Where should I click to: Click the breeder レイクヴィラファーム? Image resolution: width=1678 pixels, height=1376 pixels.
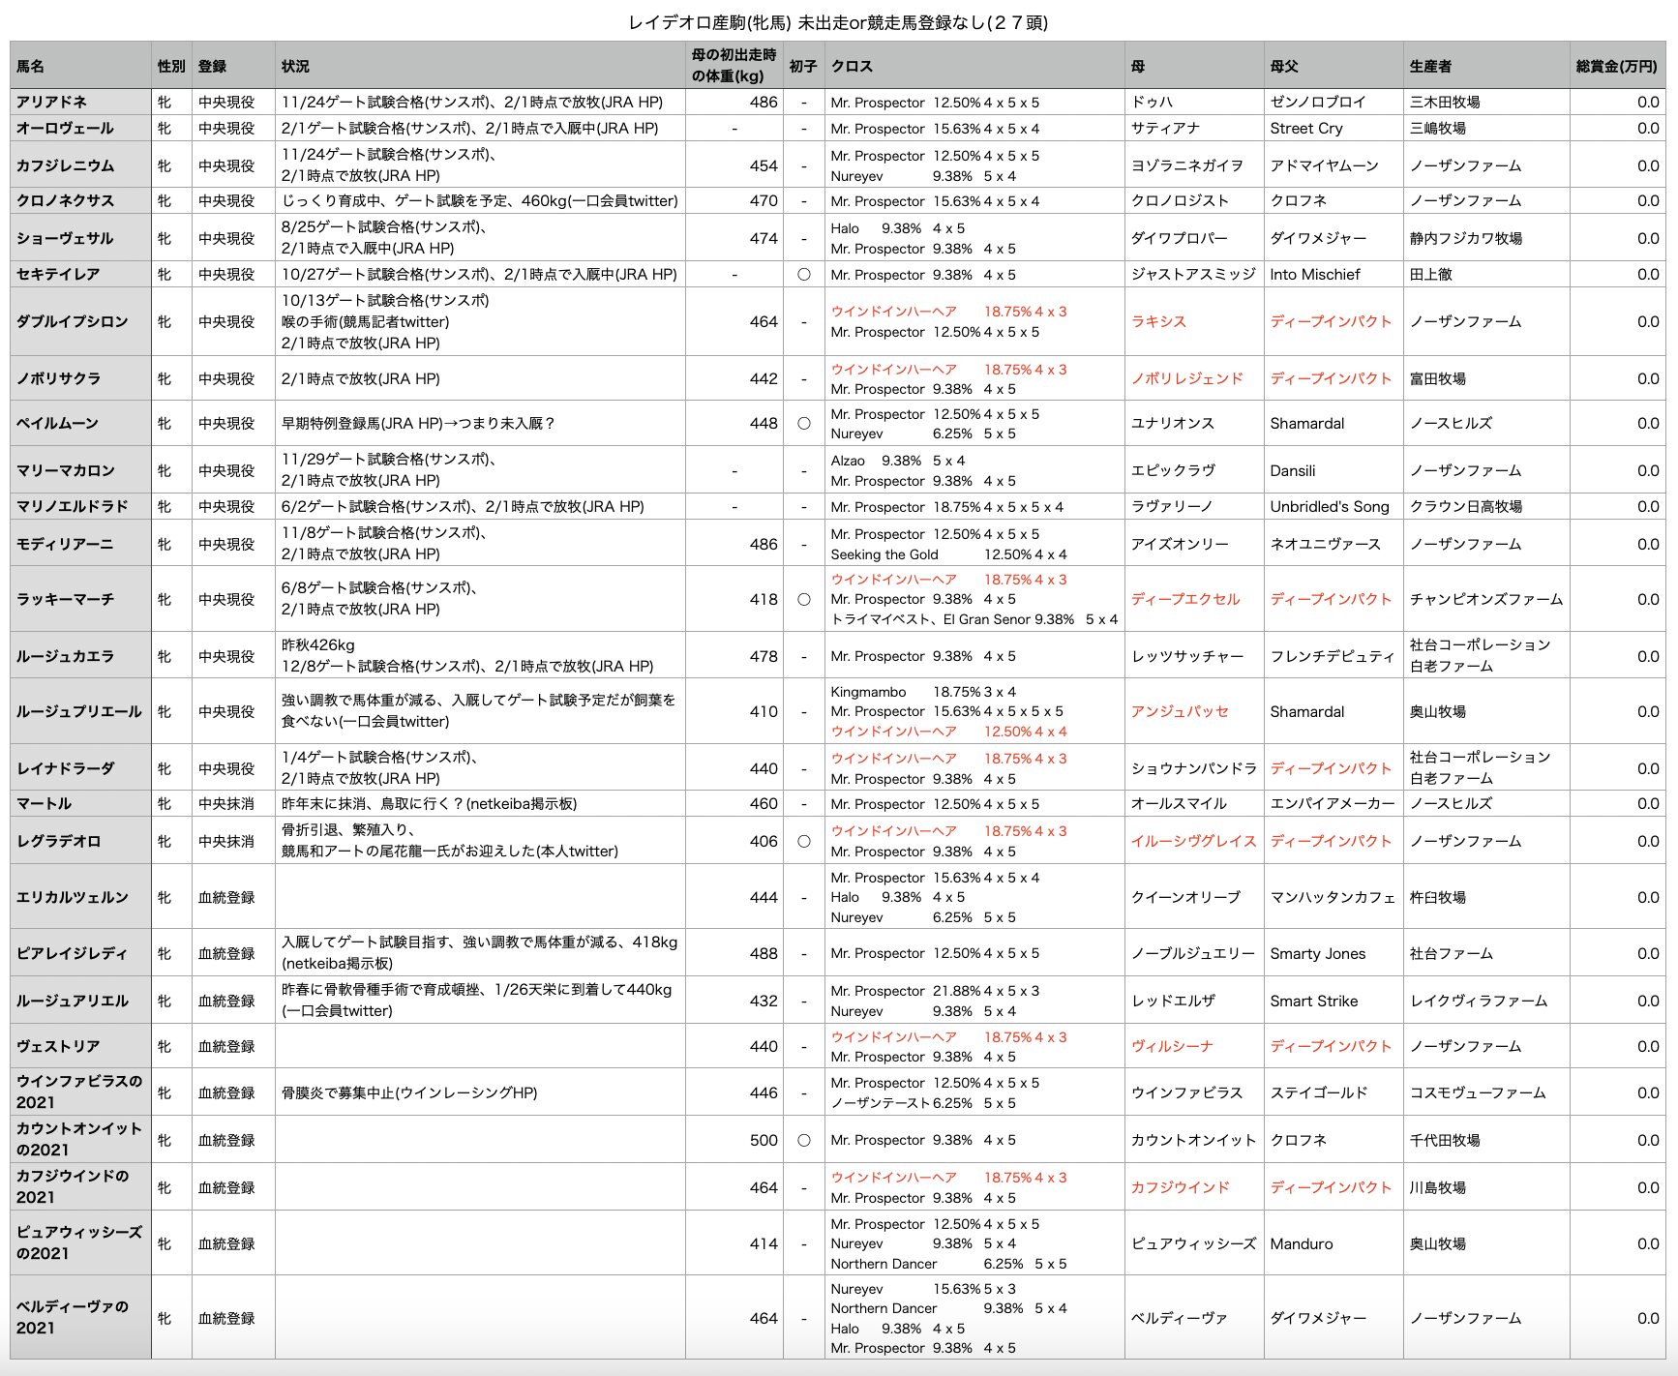pos(1479,1001)
